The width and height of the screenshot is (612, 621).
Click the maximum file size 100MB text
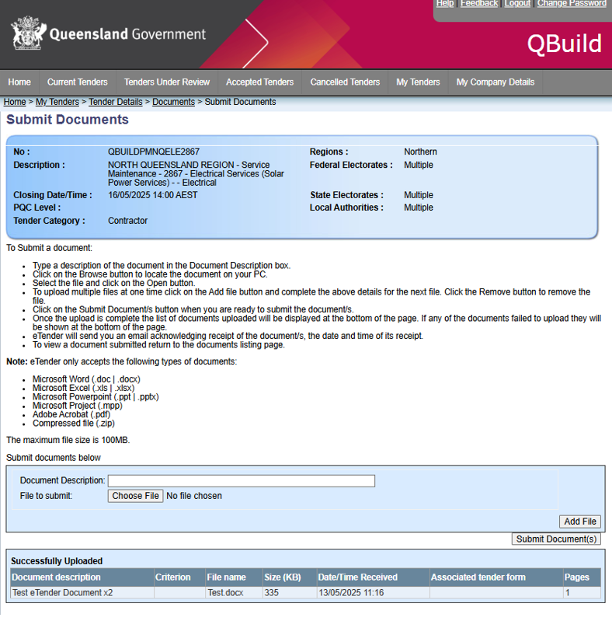tap(68, 440)
